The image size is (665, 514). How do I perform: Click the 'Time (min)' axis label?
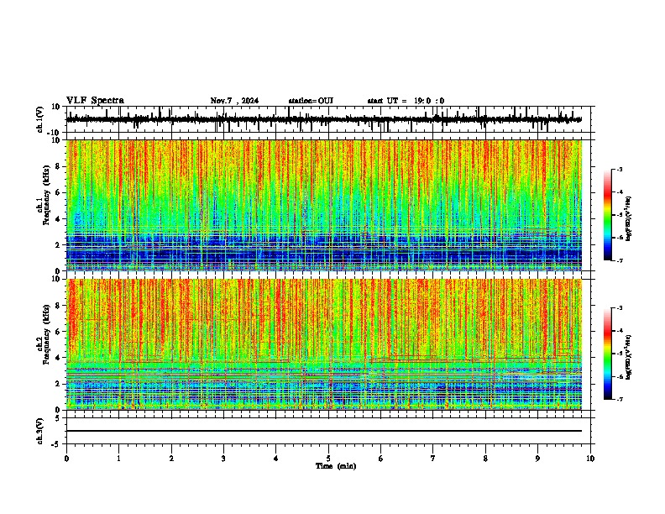tap(336, 466)
